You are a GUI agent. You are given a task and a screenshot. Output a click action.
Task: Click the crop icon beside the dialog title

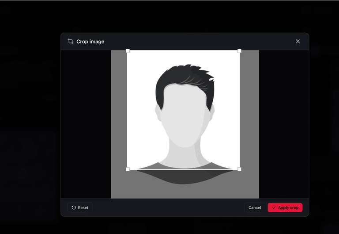coord(71,42)
